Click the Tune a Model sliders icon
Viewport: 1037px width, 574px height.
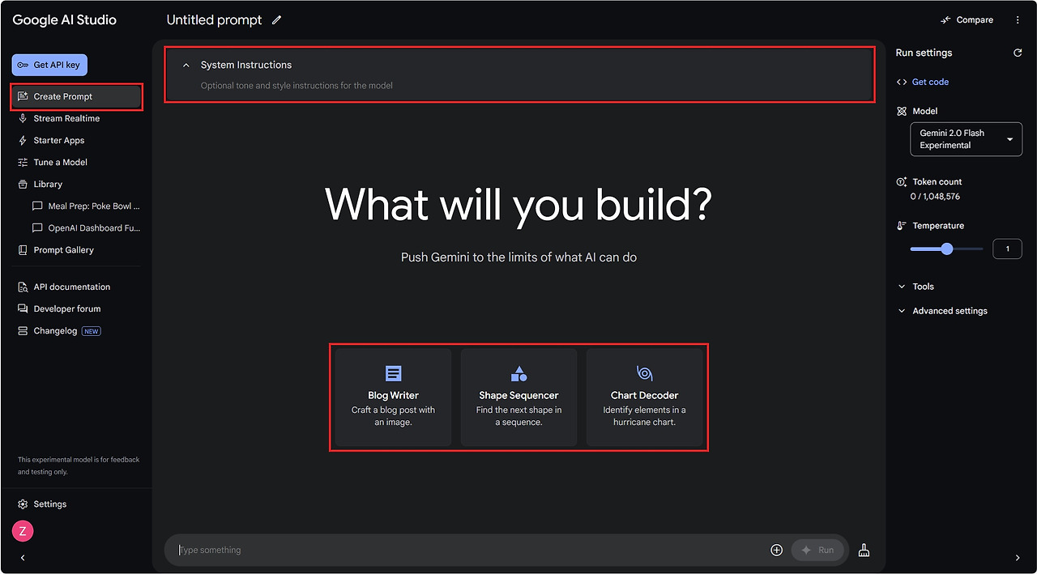[x=23, y=162]
